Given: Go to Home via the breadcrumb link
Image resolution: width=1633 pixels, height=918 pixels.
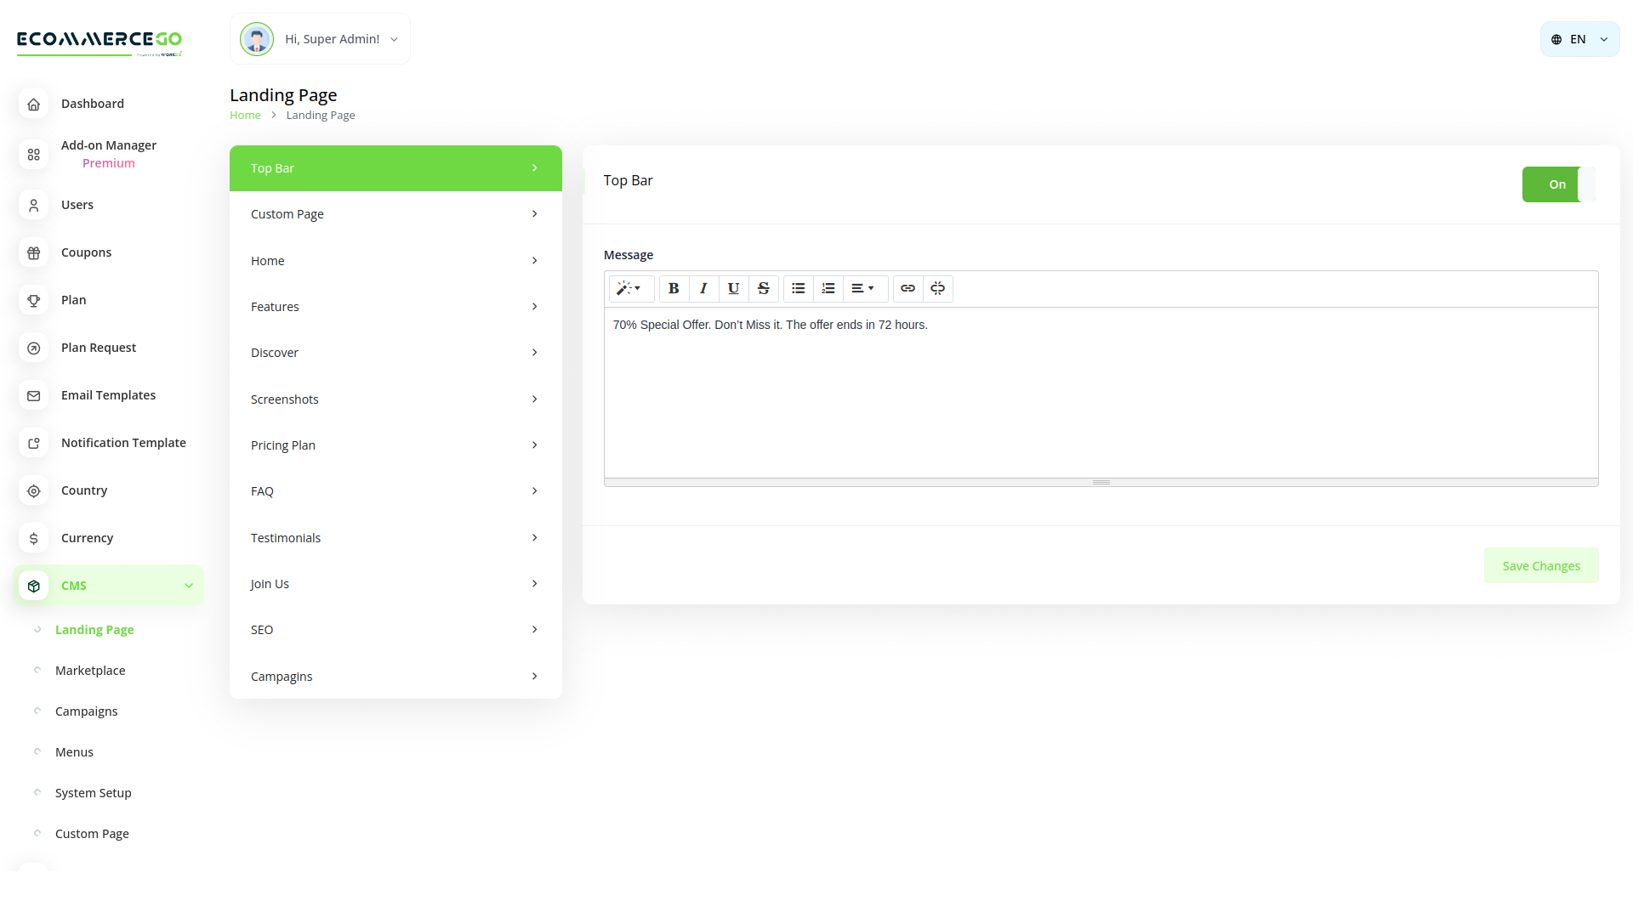Looking at the screenshot, I should pos(245,115).
